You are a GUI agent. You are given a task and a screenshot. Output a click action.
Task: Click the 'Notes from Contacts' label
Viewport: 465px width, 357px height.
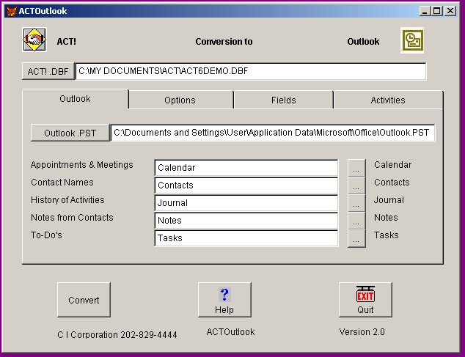[x=72, y=218]
